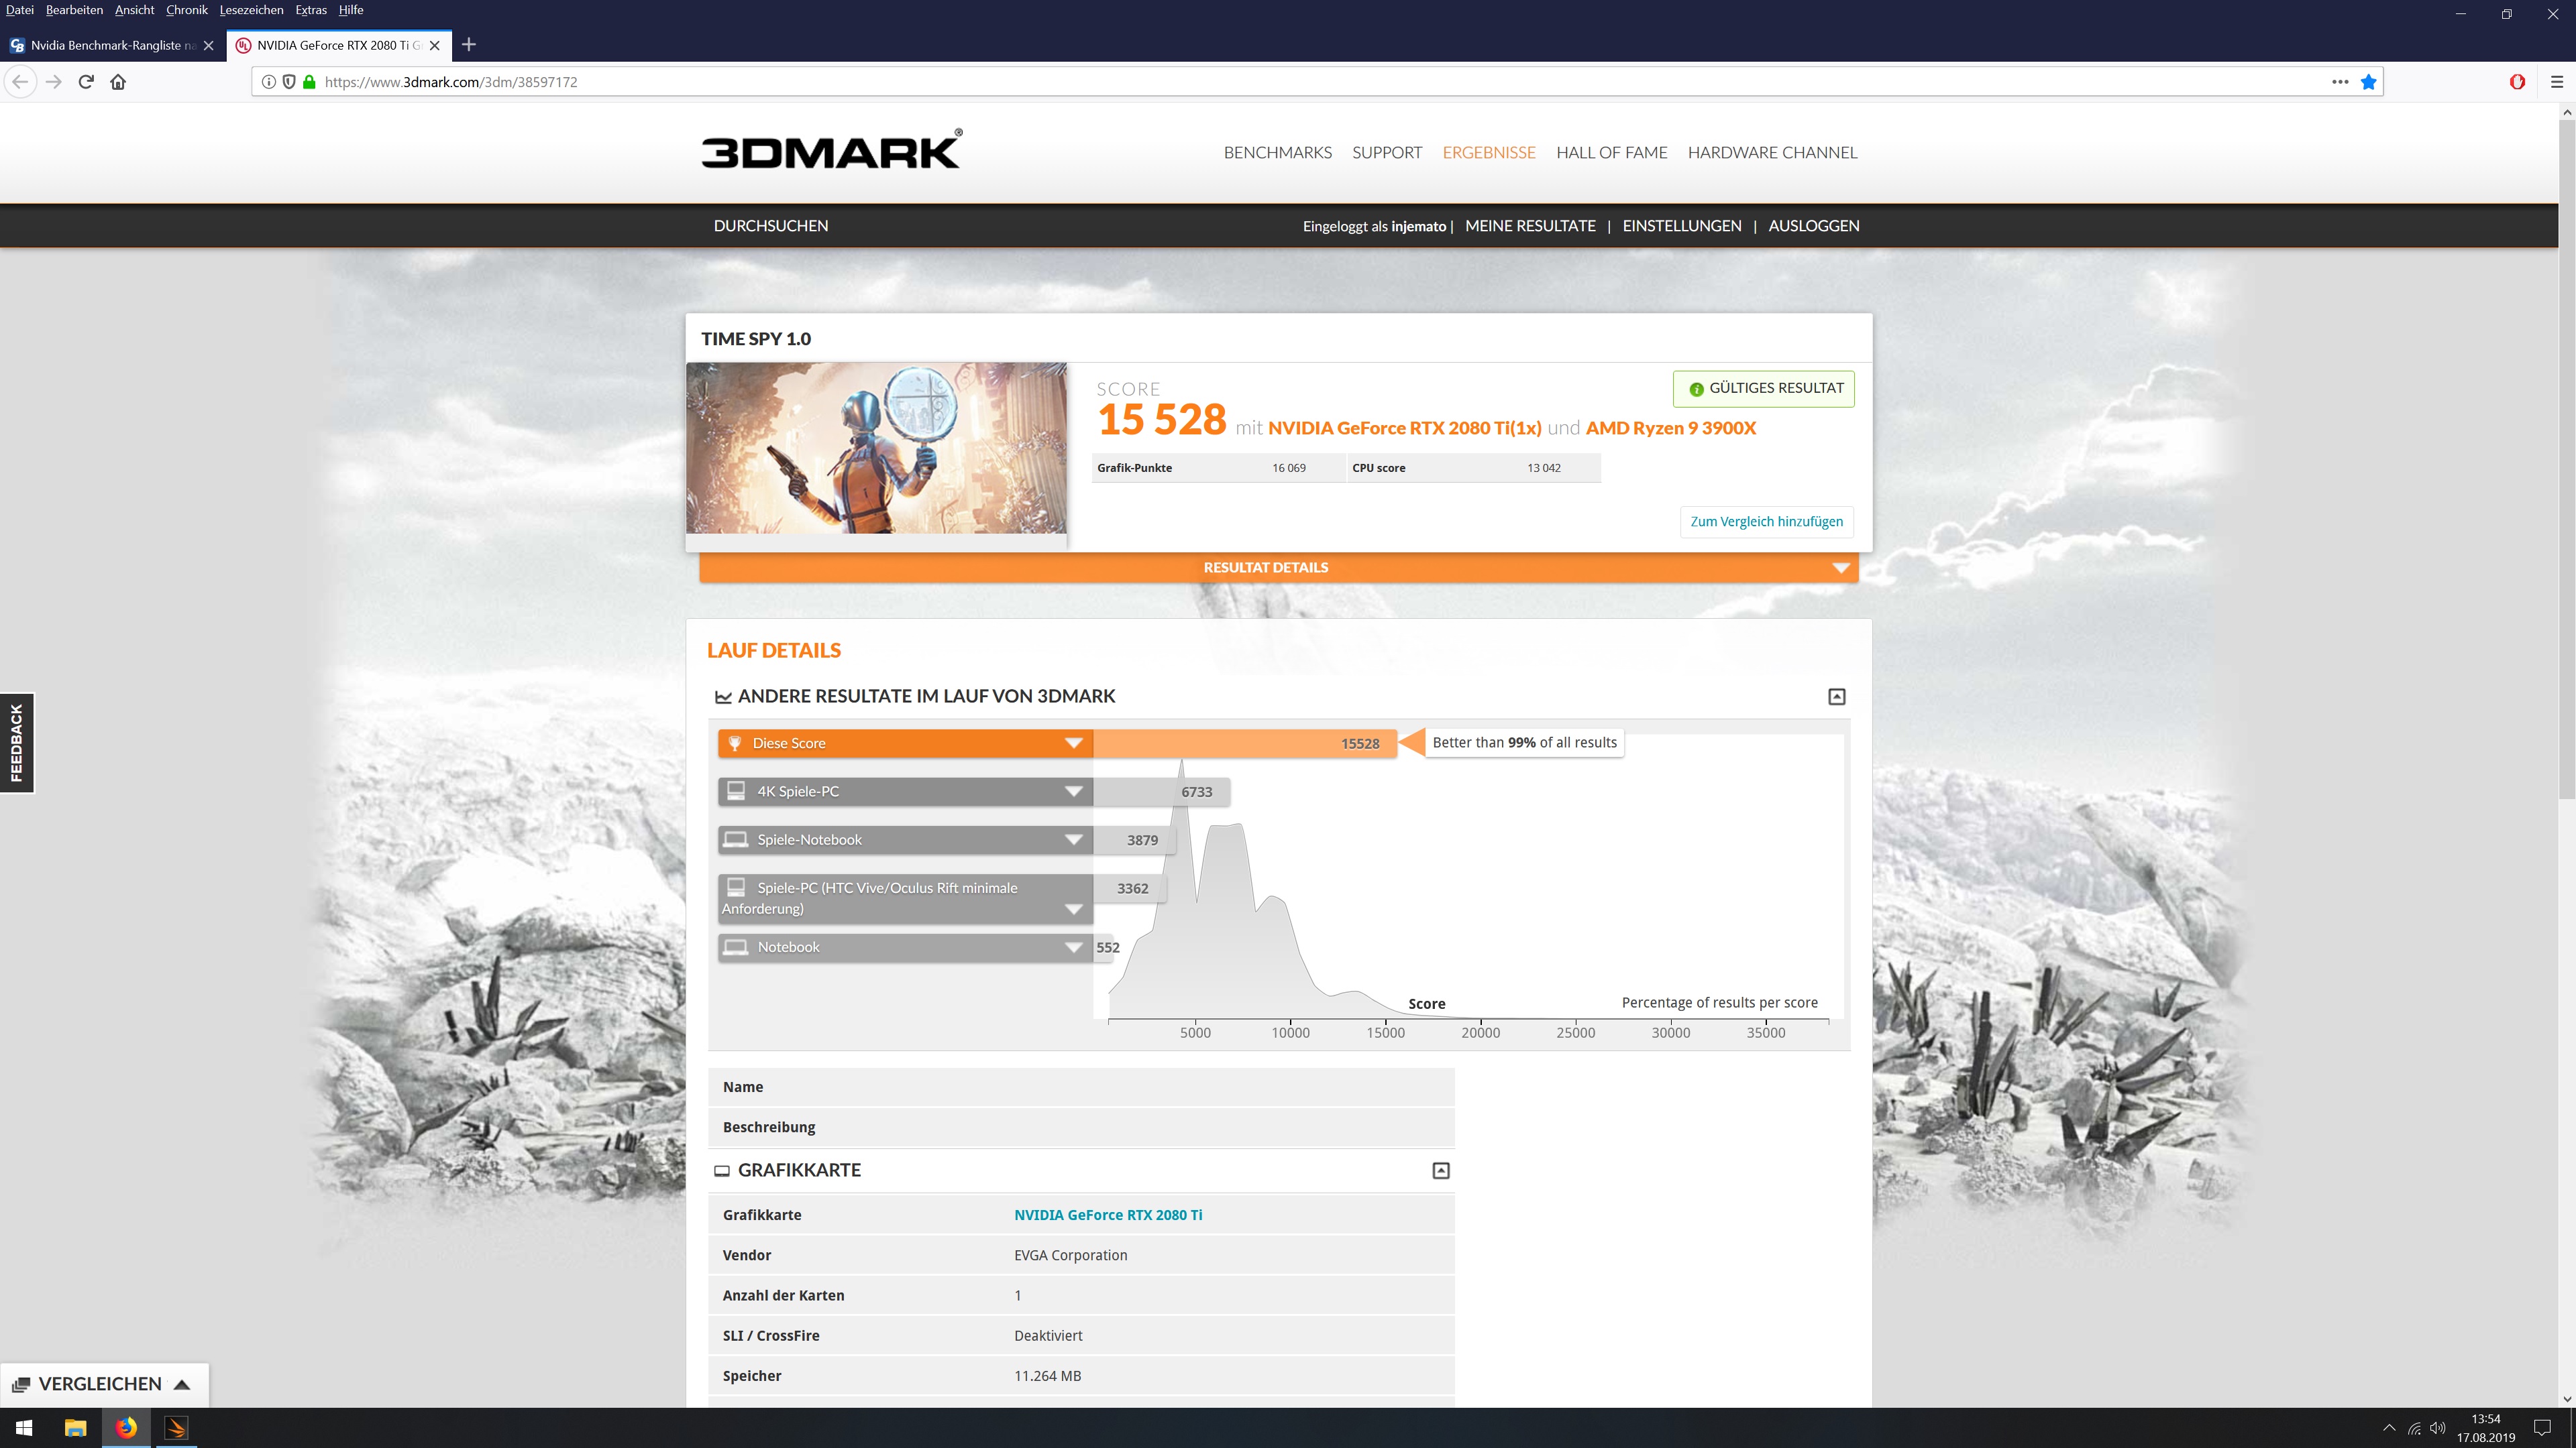Open Firefox hamburger menu icon

(2556, 82)
